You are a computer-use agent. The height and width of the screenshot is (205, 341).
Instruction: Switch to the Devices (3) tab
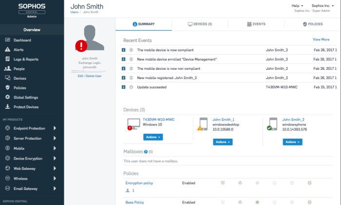coord(200,24)
